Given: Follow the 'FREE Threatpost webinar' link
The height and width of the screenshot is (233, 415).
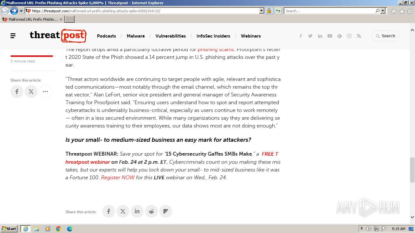Looking at the screenshot, I should [172, 158].
